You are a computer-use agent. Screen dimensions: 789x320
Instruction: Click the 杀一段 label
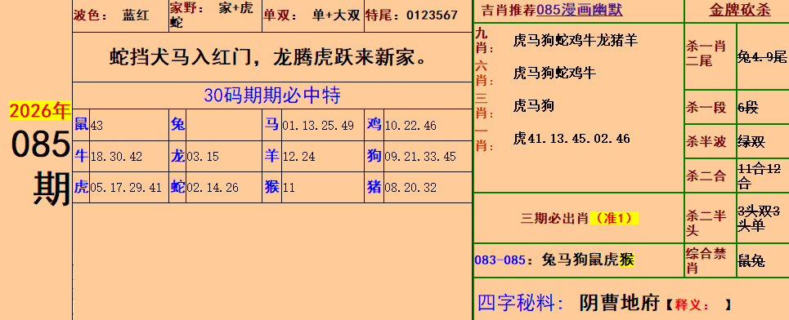[706, 108]
